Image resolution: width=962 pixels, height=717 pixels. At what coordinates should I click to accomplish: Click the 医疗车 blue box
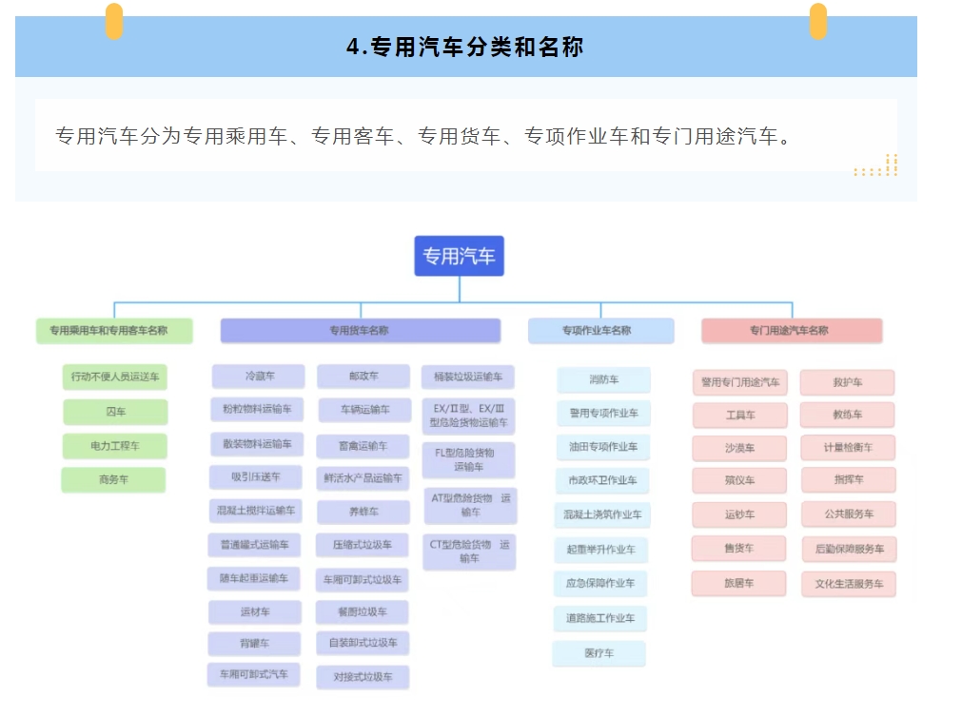[599, 654]
